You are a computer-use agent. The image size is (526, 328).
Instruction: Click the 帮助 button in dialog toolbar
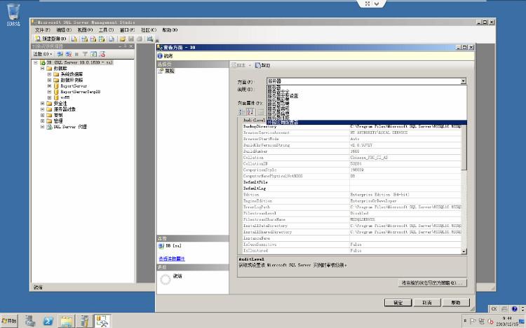[x=263, y=65]
